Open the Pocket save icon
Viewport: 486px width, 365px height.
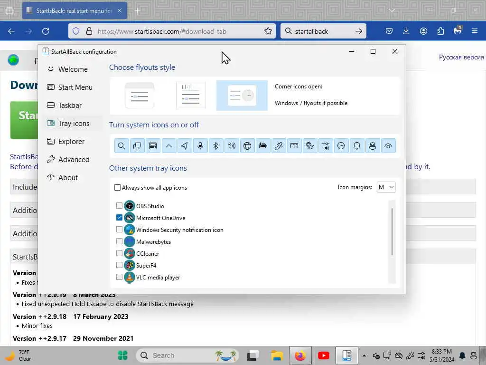389,31
